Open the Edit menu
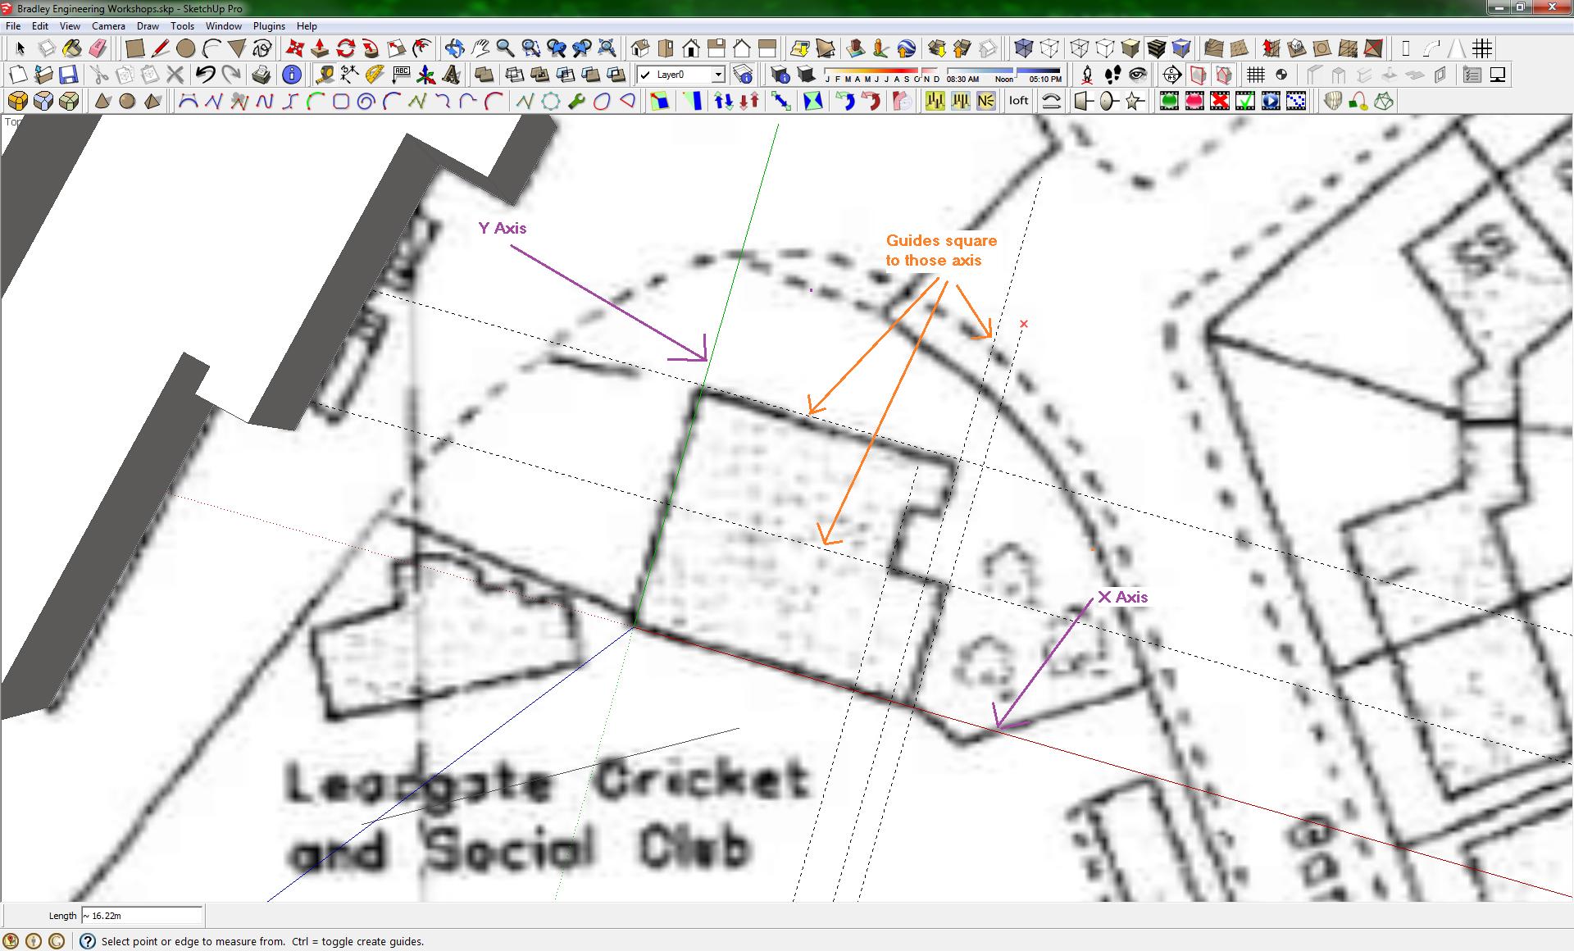This screenshot has width=1574, height=951. [40, 26]
